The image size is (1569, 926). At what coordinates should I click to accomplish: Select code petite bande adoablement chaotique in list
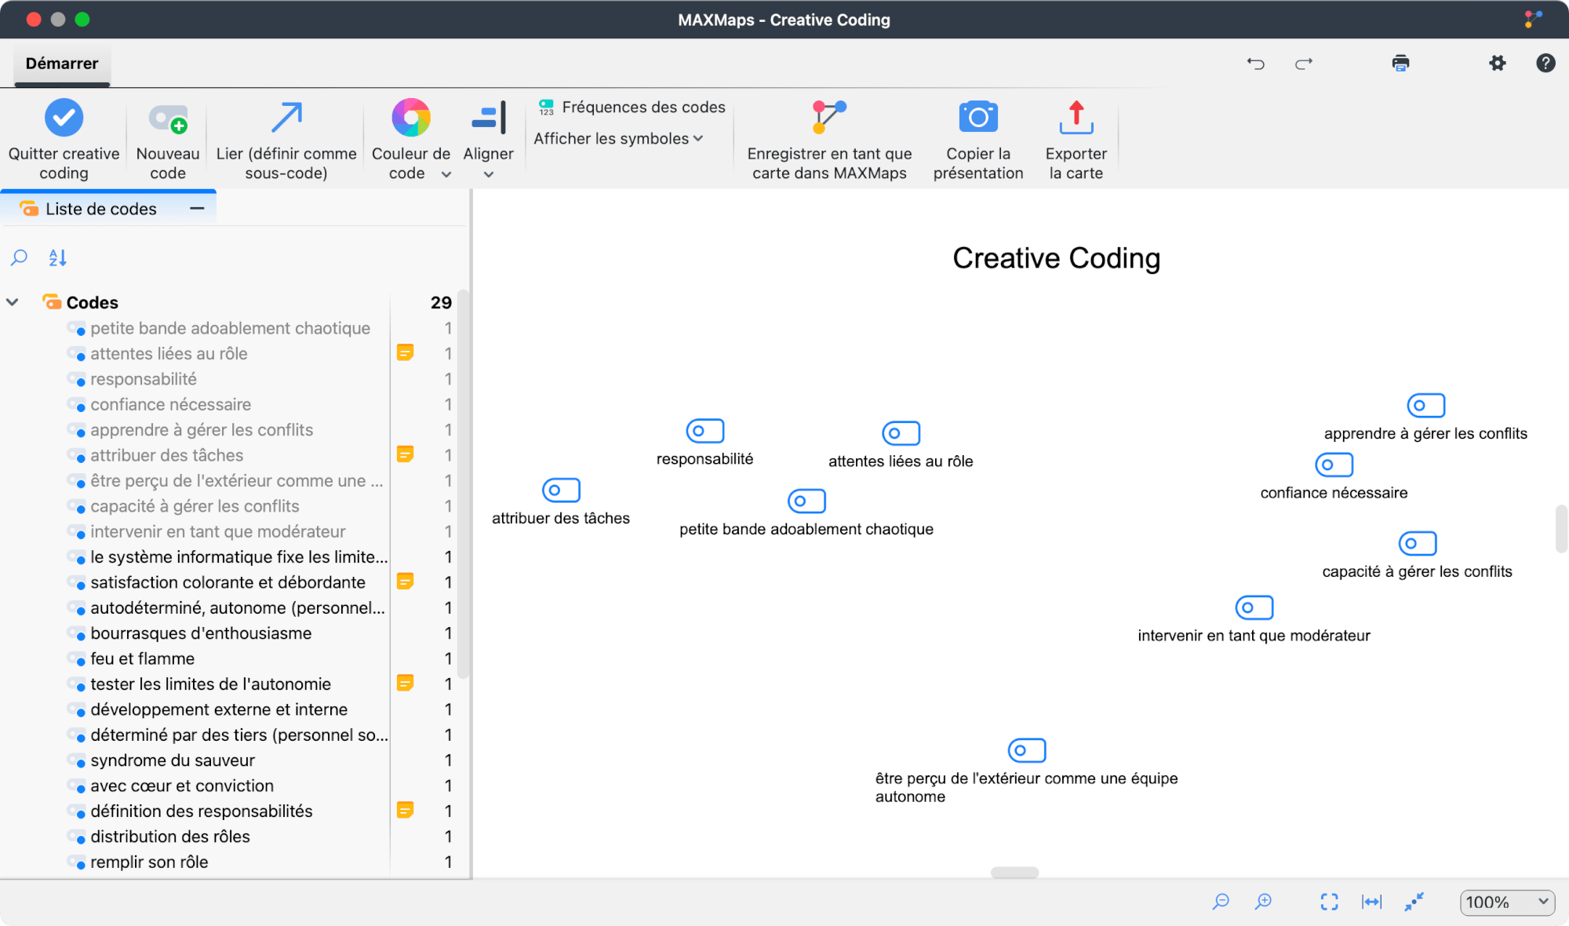[230, 328]
